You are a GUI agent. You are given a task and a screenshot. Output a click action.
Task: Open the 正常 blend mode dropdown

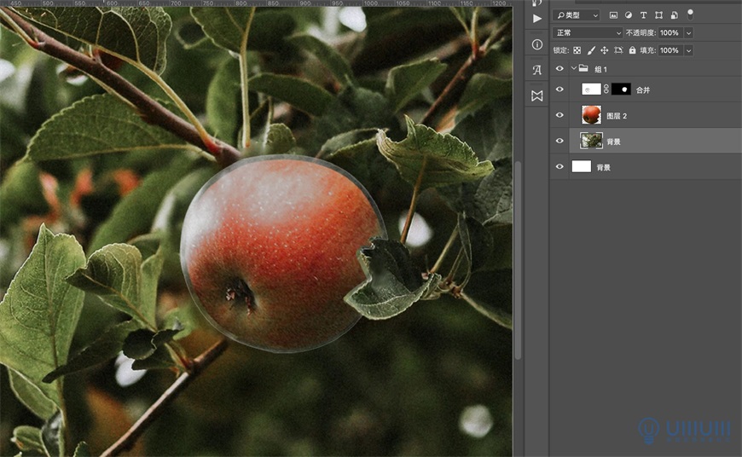coord(588,32)
